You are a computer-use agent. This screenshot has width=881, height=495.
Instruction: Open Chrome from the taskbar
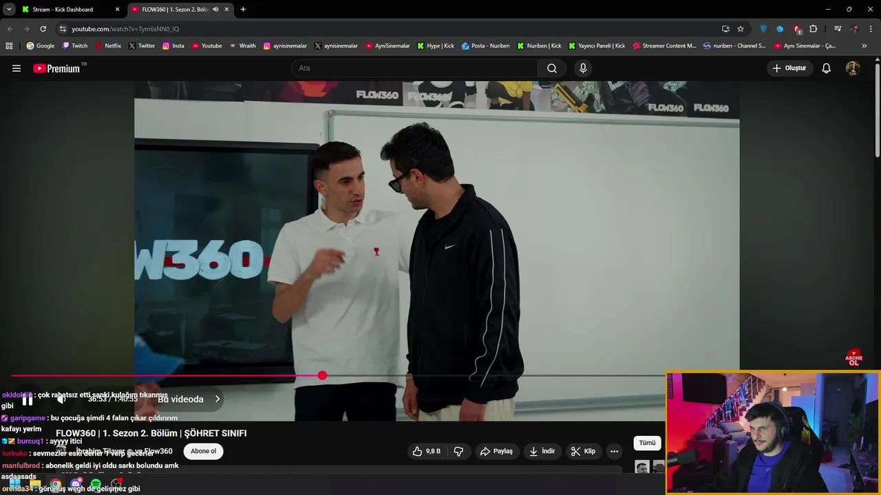point(56,484)
